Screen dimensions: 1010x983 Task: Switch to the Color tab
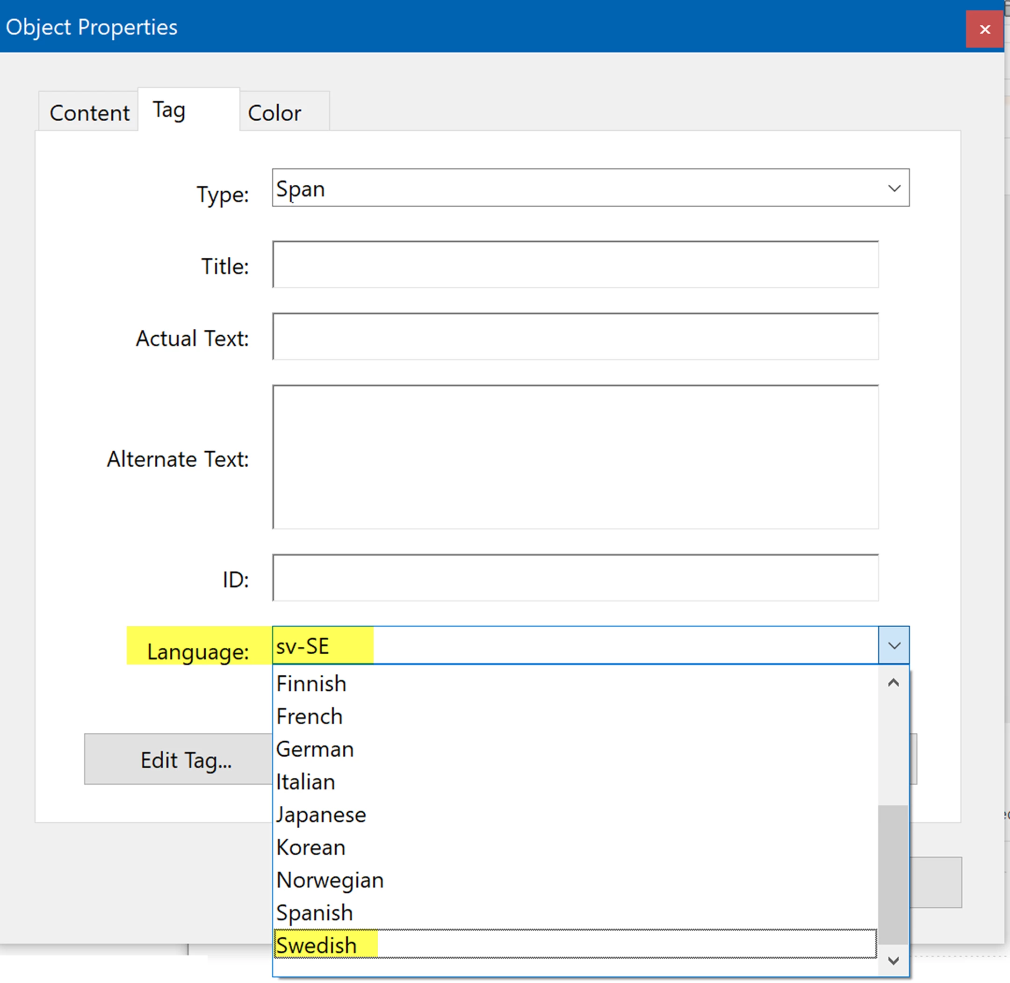274,113
